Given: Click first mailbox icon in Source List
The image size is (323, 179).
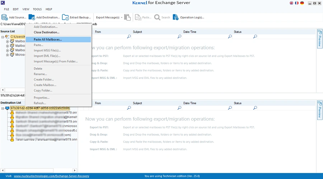Looking at the screenshot, I should point(12,41).
